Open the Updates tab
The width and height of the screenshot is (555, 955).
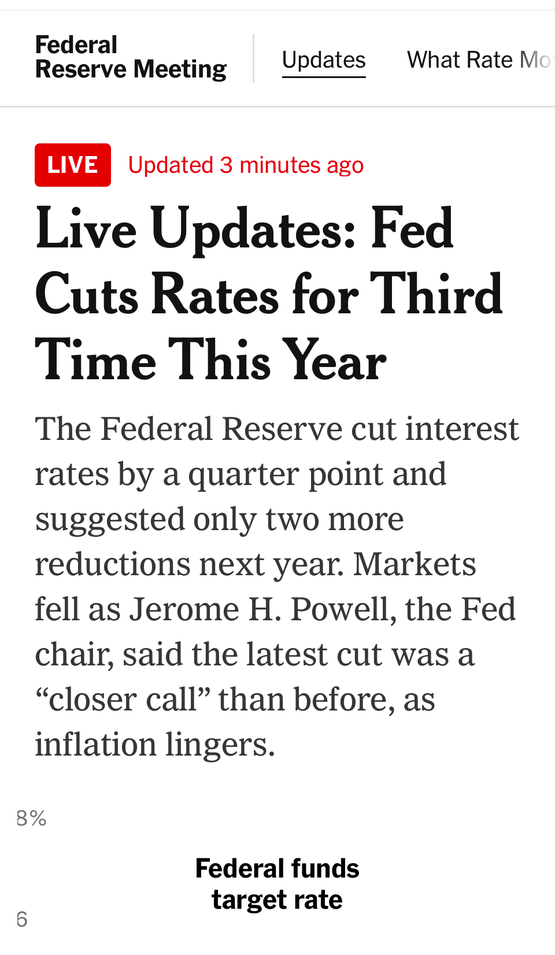click(324, 60)
